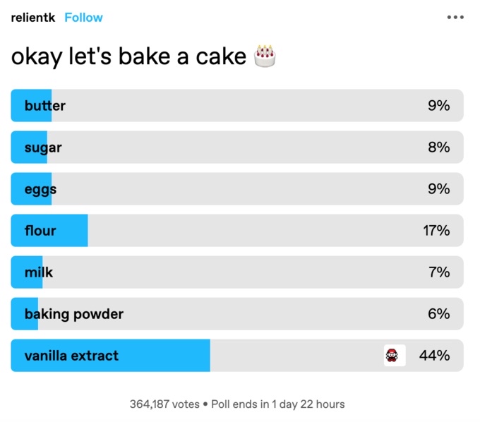Choose the eggs poll option
Screen dimensions: 480x422
[x=237, y=189]
